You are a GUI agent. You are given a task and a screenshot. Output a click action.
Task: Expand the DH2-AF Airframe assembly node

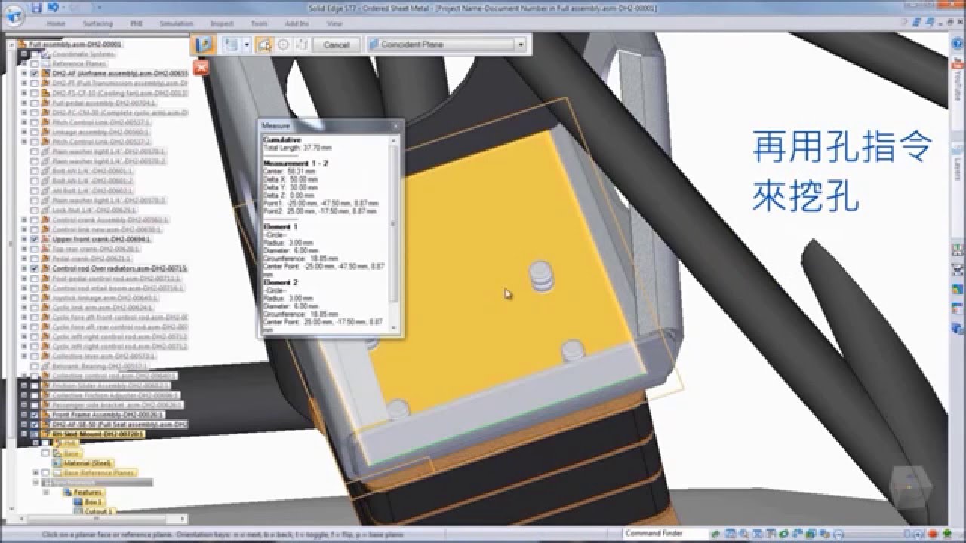(24, 74)
